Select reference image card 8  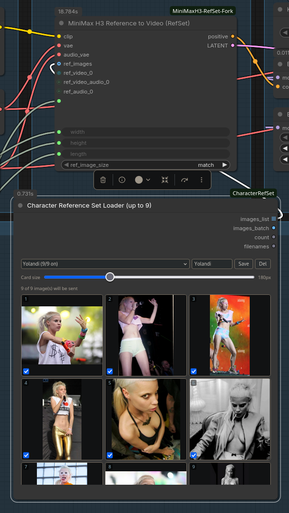[x=146, y=473]
